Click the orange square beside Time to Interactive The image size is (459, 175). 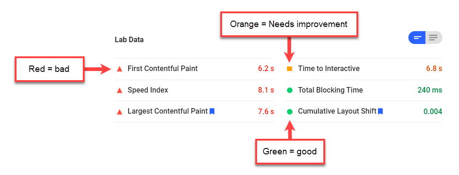point(289,69)
